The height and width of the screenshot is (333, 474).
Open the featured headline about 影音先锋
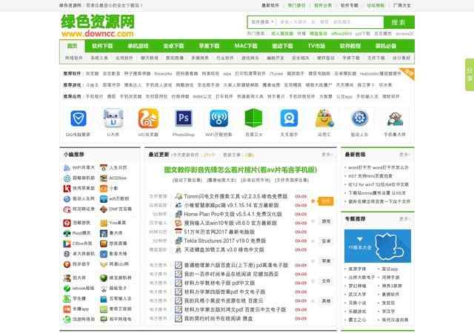click(240, 169)
